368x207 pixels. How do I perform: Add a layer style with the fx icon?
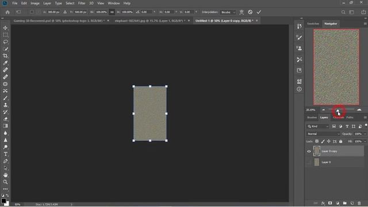tap(323, 203)
